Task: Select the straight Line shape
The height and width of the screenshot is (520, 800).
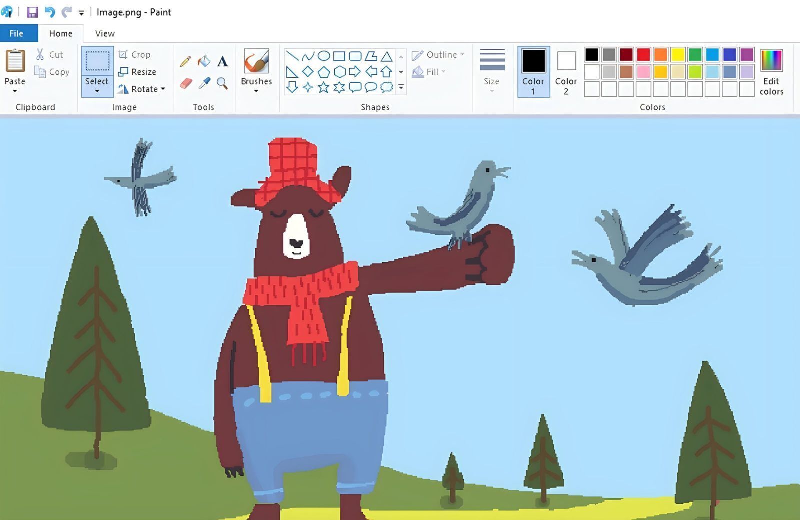Action: pos(292,56)
